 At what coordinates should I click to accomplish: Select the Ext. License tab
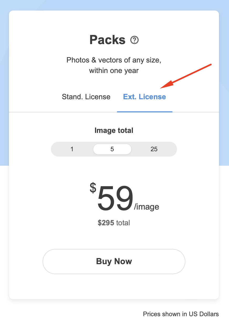pyautogui.click(x=144, y=97)
